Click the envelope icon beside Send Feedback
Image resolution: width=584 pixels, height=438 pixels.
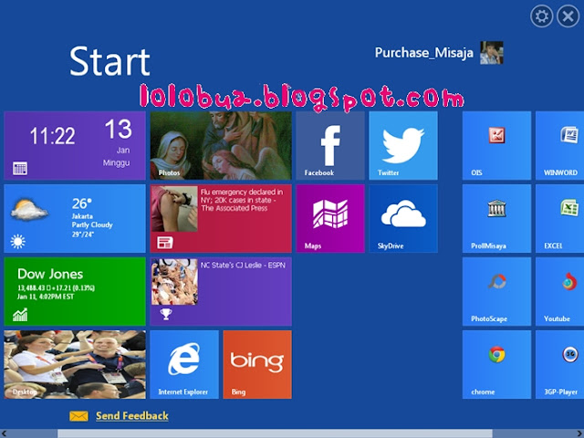(78, 416)
